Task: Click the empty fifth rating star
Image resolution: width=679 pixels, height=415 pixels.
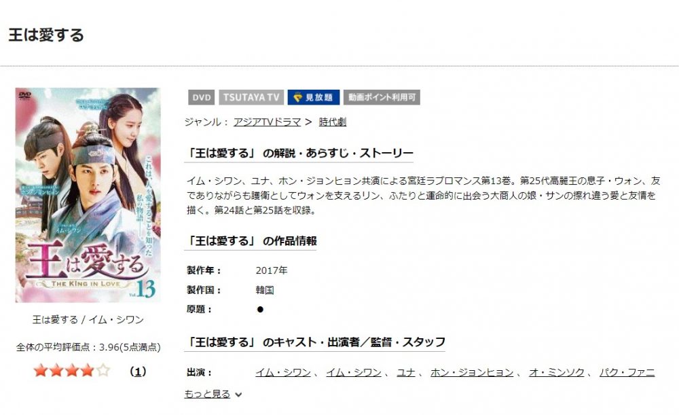Action: pyautogui.click(x=103, y=371)
